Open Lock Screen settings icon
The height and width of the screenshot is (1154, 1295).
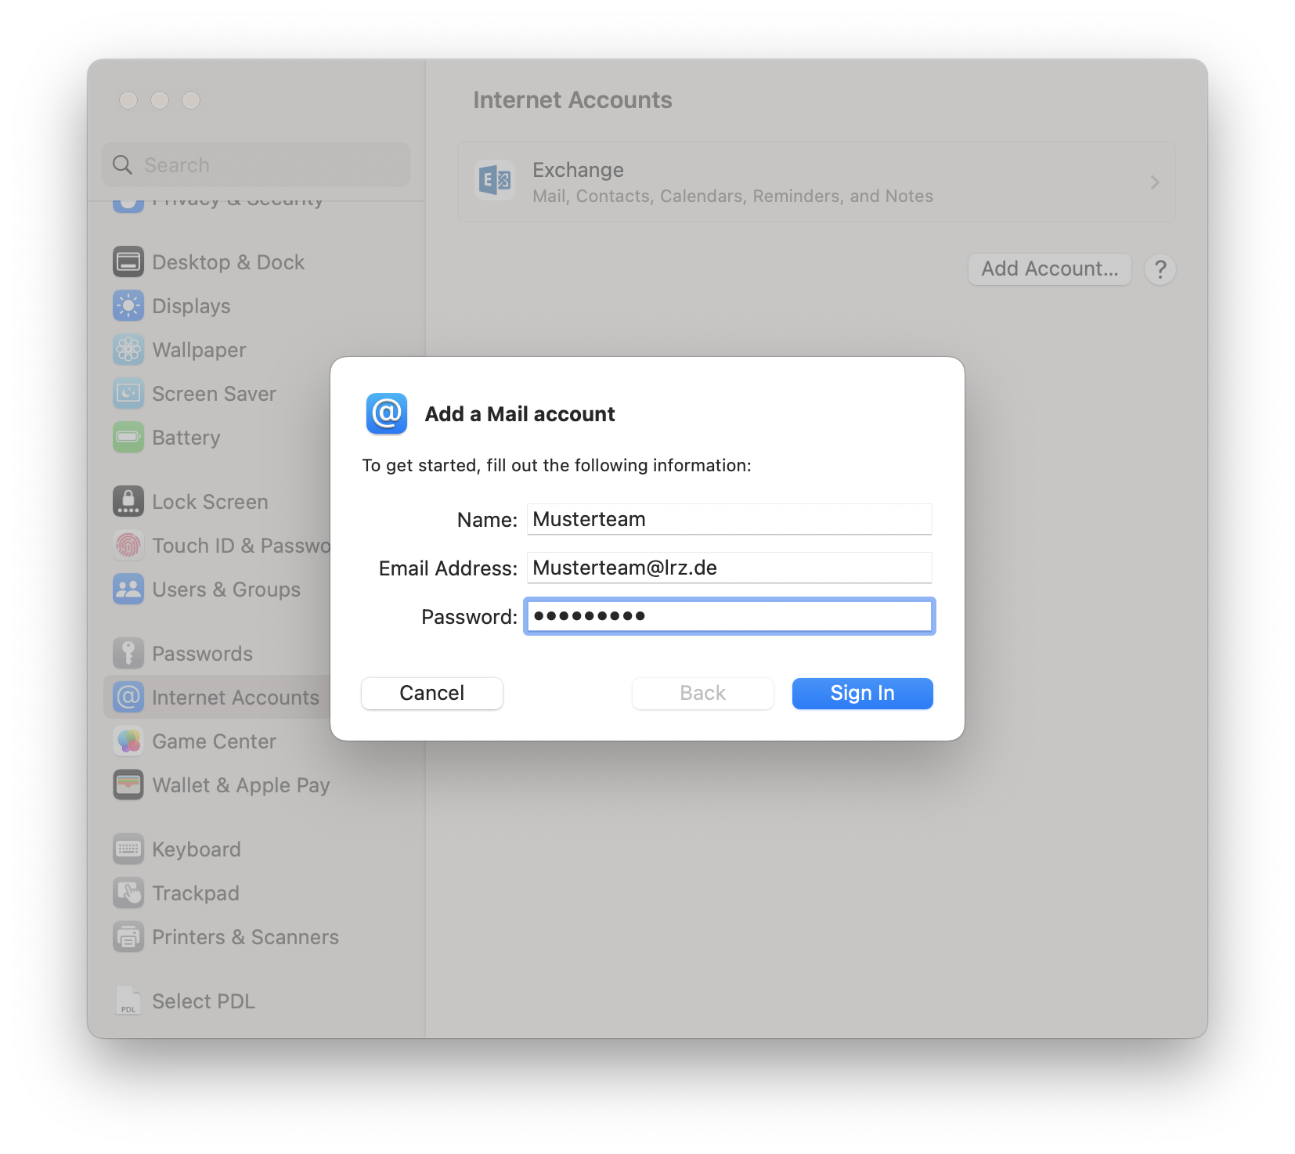click(128, 501)
